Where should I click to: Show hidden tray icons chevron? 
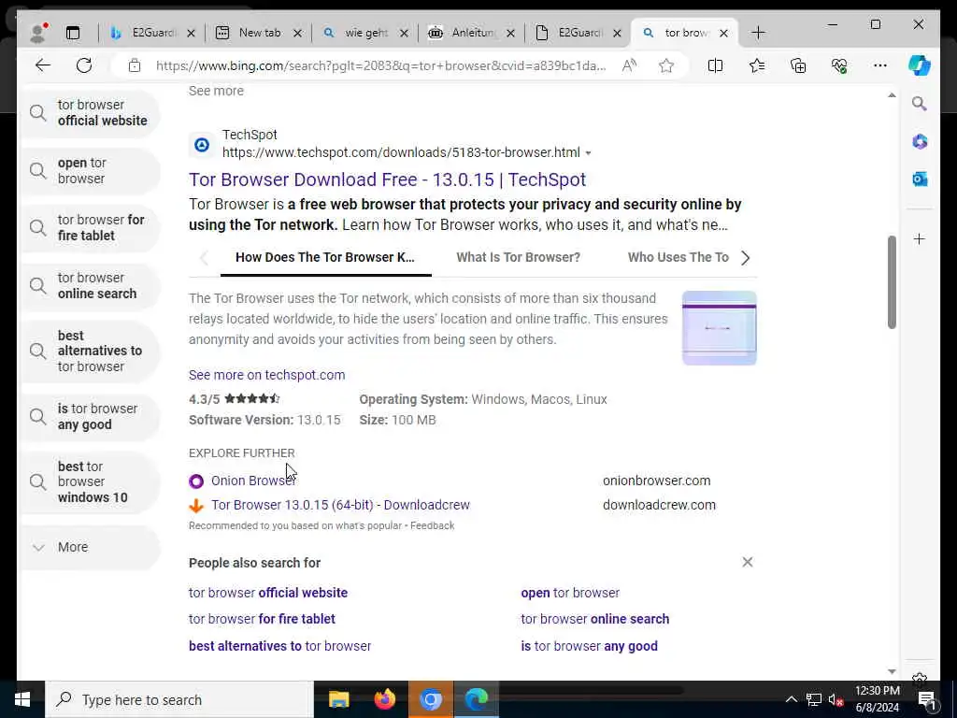coord(791,699)
